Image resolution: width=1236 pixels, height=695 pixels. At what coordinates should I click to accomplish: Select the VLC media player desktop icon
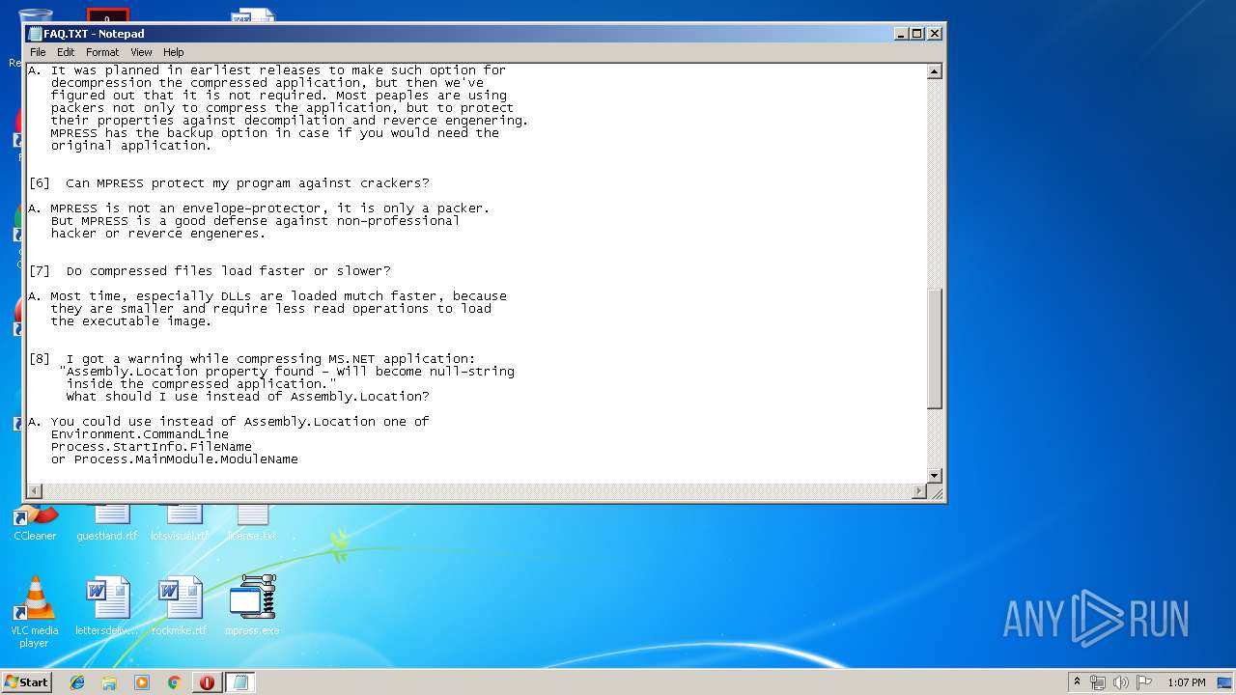point(35,611)
